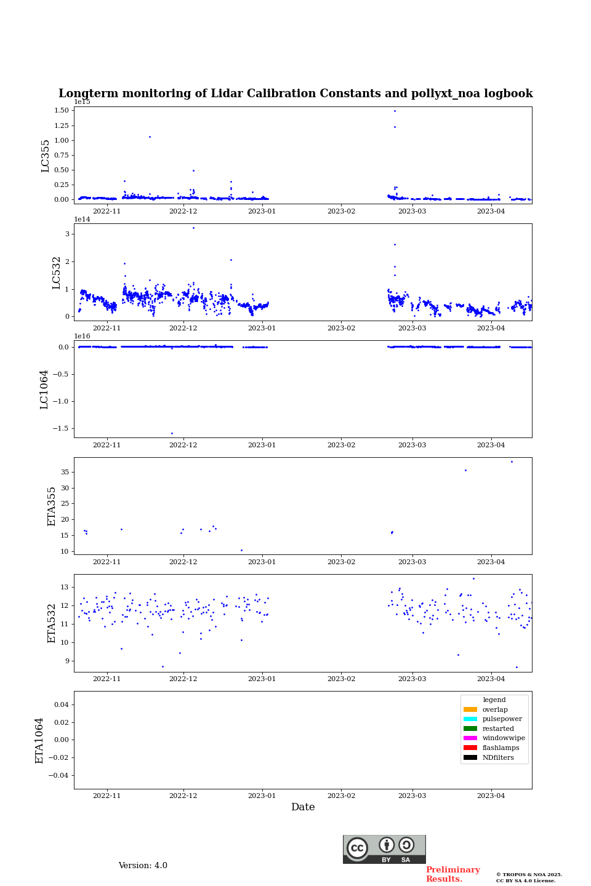Click the CC BY SA 4.0 License text
Viewport: 591px width, 886px height.
point(526,880)
